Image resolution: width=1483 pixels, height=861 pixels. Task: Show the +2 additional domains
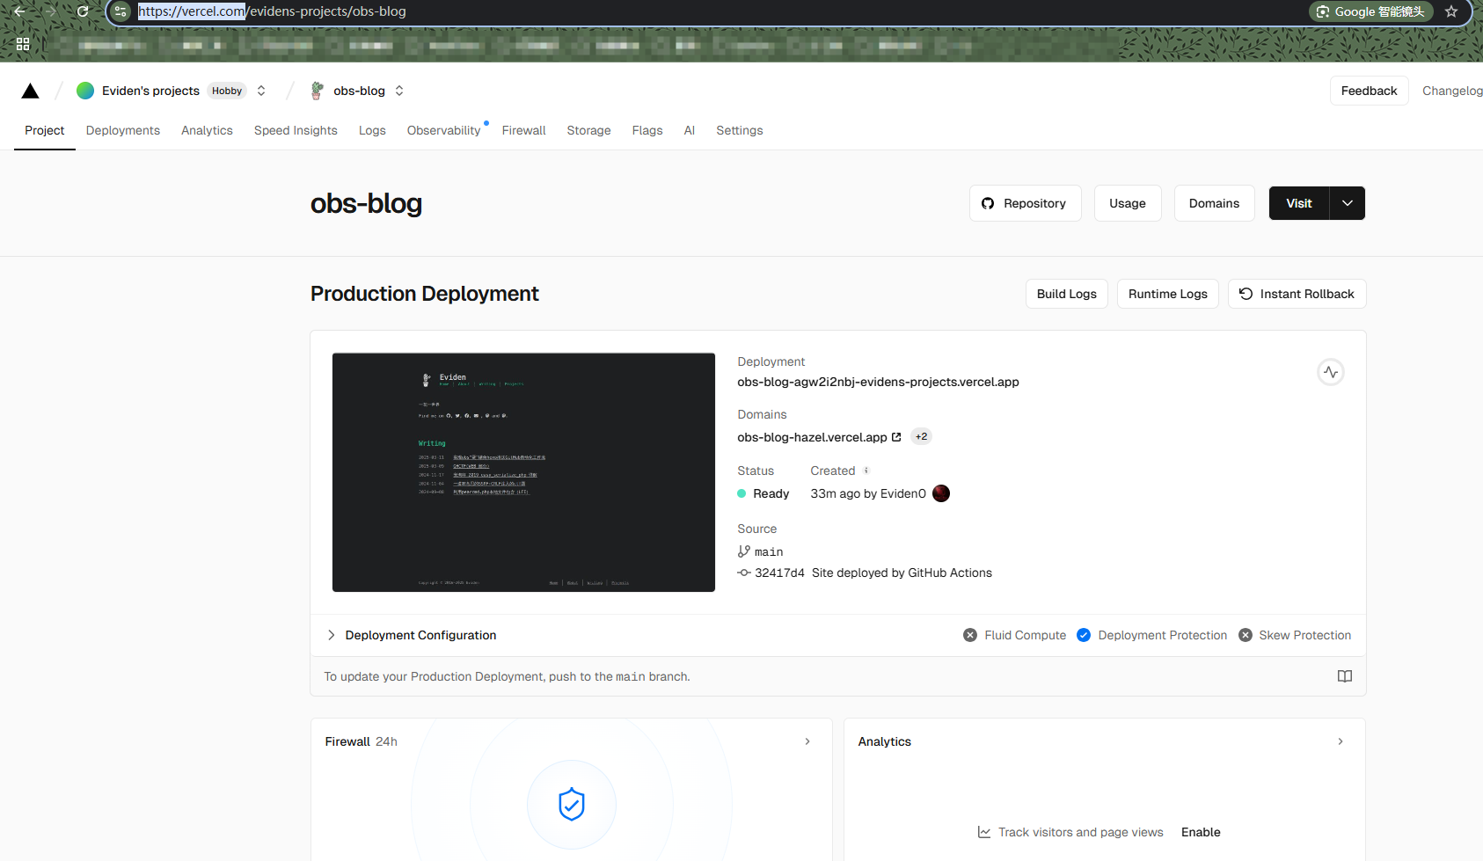(921, 436)
